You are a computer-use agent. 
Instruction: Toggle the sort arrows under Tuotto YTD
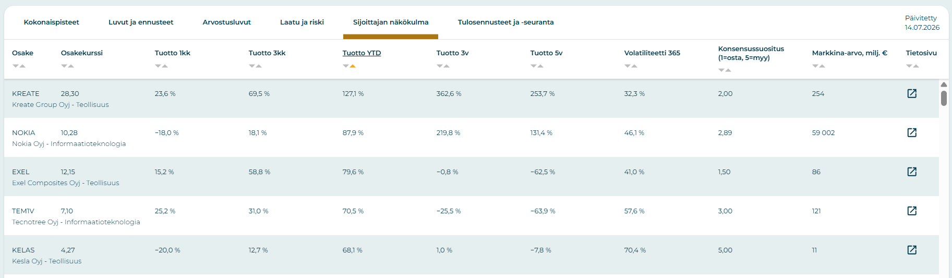[349, 66]
